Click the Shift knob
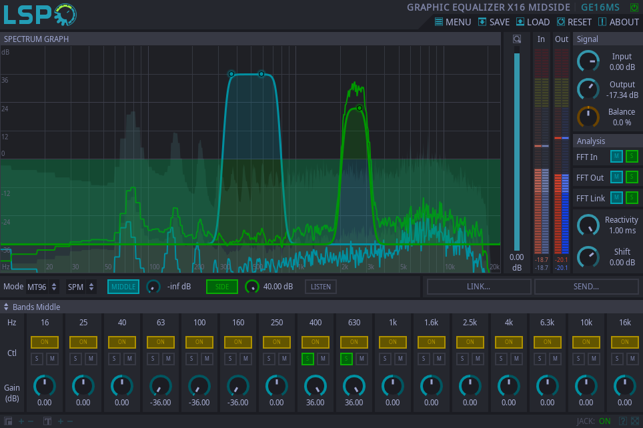The width and height of the screenshot is (643, 428). click(588, 257)
